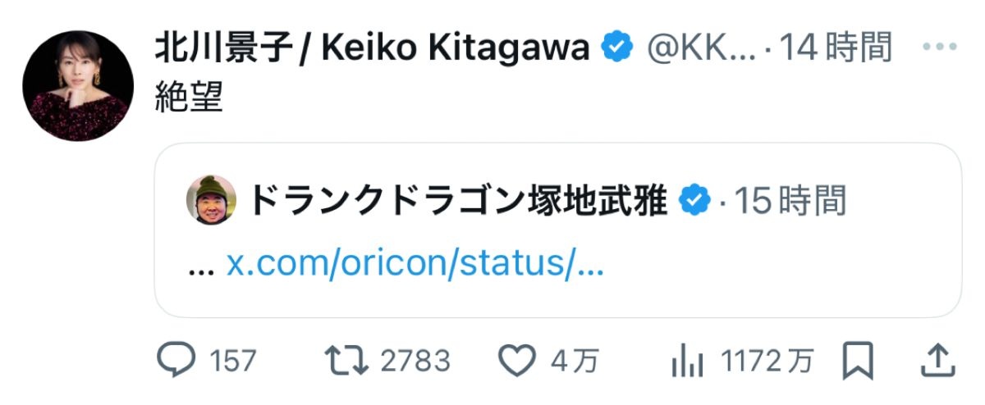Click the blue verified badge beside Keiko Kitagawa

click(x=616, y=48)
